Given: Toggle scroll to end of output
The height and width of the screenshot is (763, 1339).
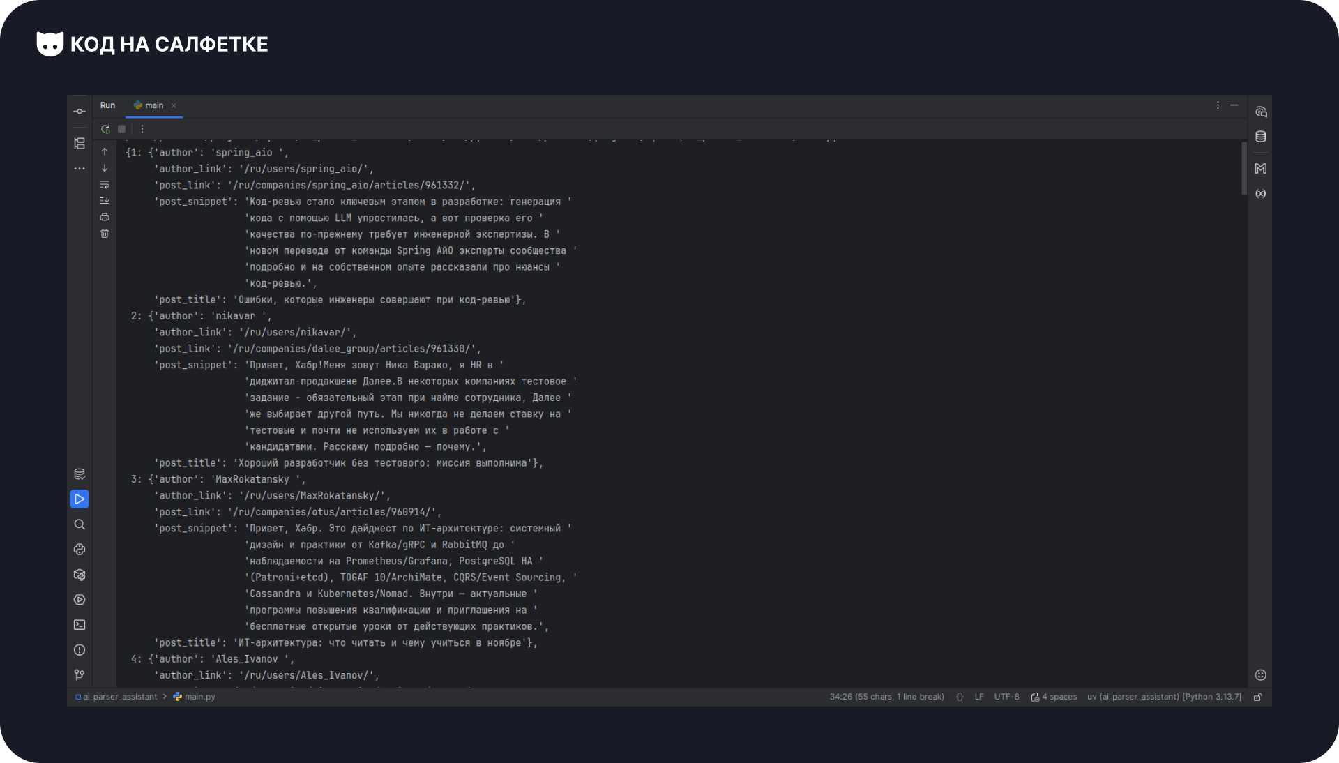Looking at the screenshot, I should [105, 201].
